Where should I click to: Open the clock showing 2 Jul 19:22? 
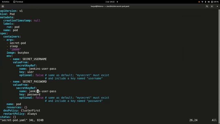(x=110, y=2)
